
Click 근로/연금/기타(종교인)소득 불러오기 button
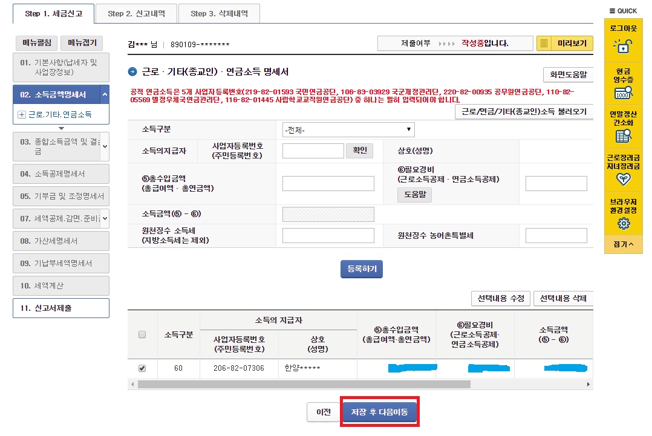[524, 112]
